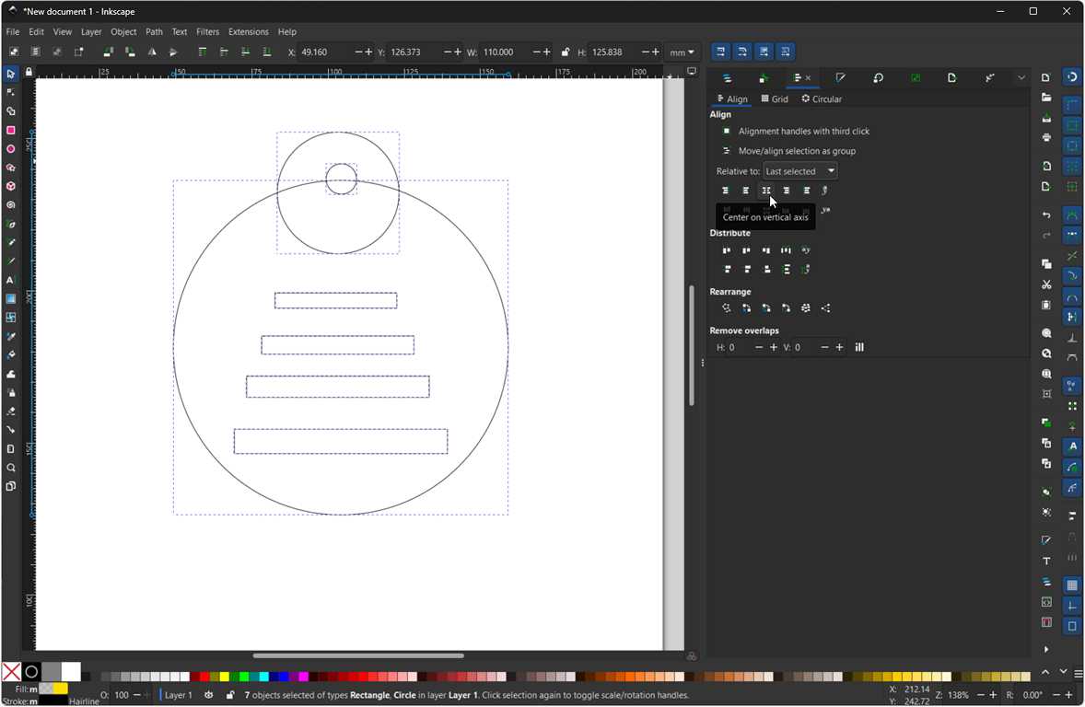Screen dimensions: 1085x707
Task: Zoom in with status bar plus
Action: coord(993,694)
